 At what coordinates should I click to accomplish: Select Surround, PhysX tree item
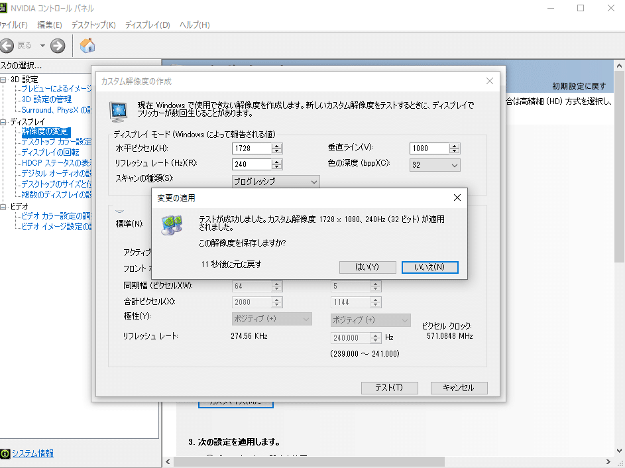pyautogui.click(x=56, y=110)
